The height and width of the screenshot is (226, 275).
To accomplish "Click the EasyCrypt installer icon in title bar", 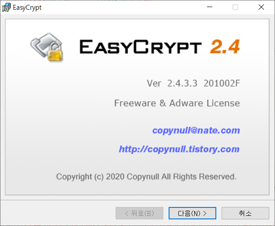I will point(6,8).
